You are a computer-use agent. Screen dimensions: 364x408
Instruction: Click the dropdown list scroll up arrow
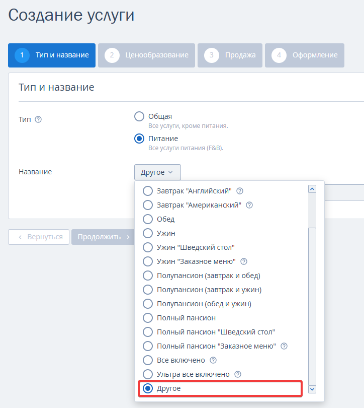312,189
